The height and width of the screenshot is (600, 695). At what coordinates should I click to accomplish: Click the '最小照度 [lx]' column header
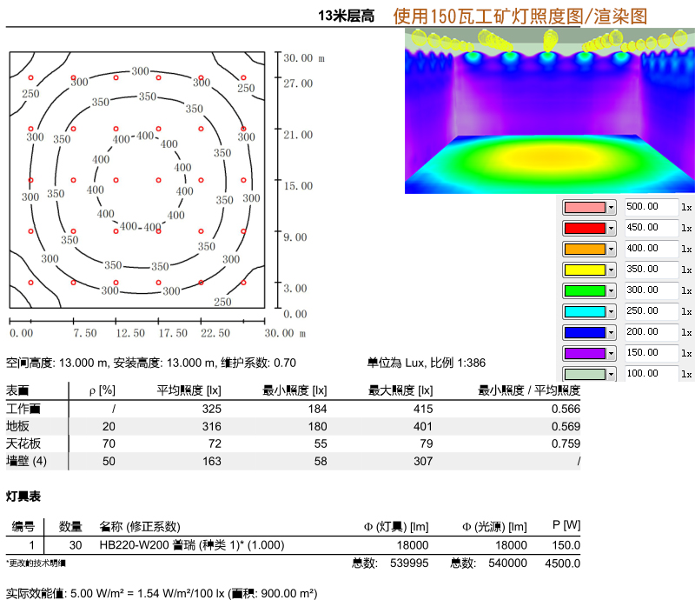(295, 390)
